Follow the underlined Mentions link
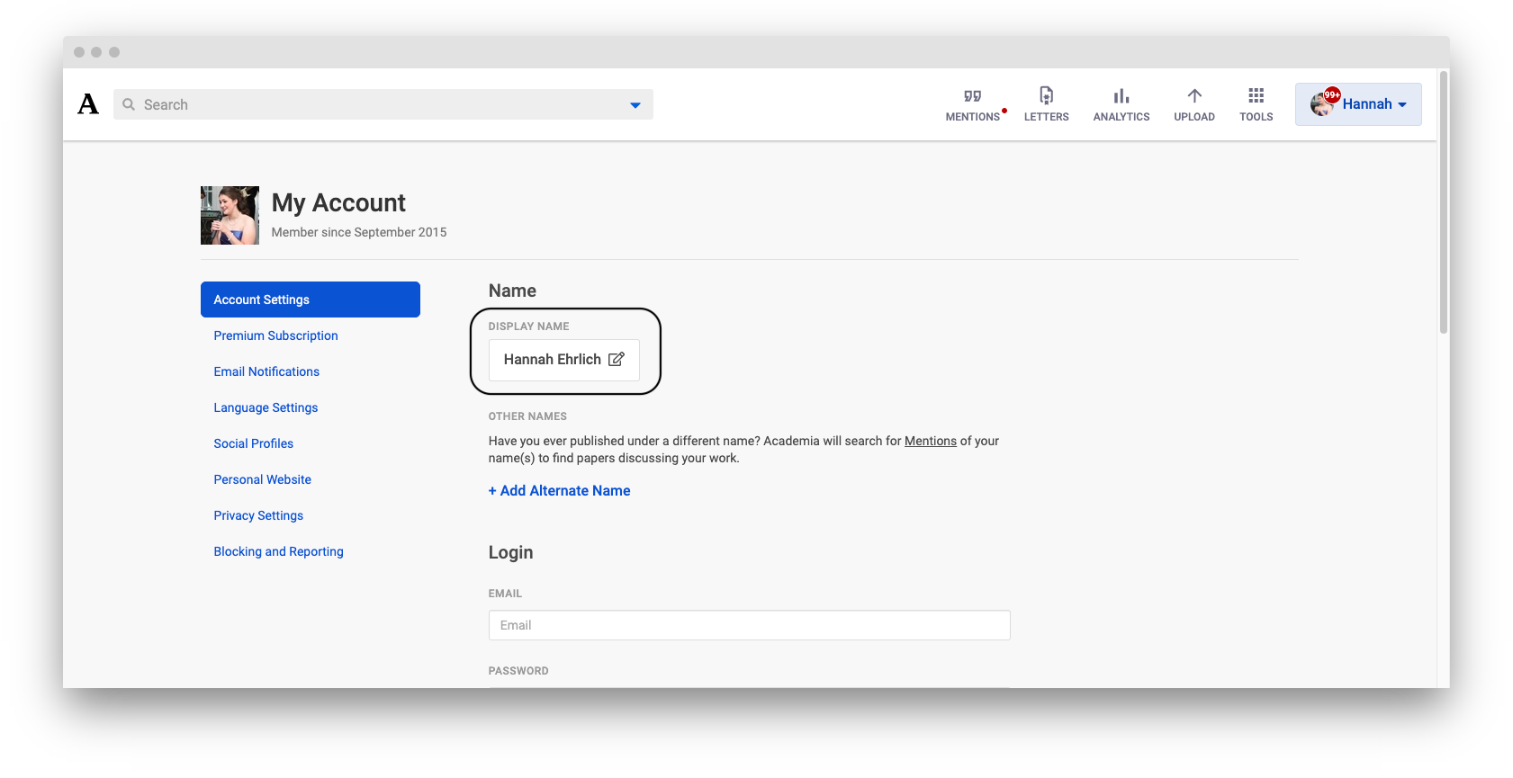The height and width of the screenshot is (778, 1513). click(930, 441)
